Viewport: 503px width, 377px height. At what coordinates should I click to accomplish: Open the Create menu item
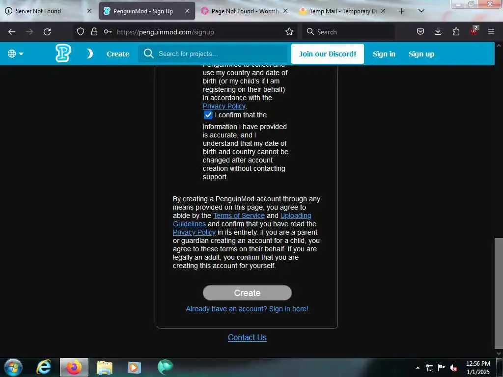coord(118,54)
